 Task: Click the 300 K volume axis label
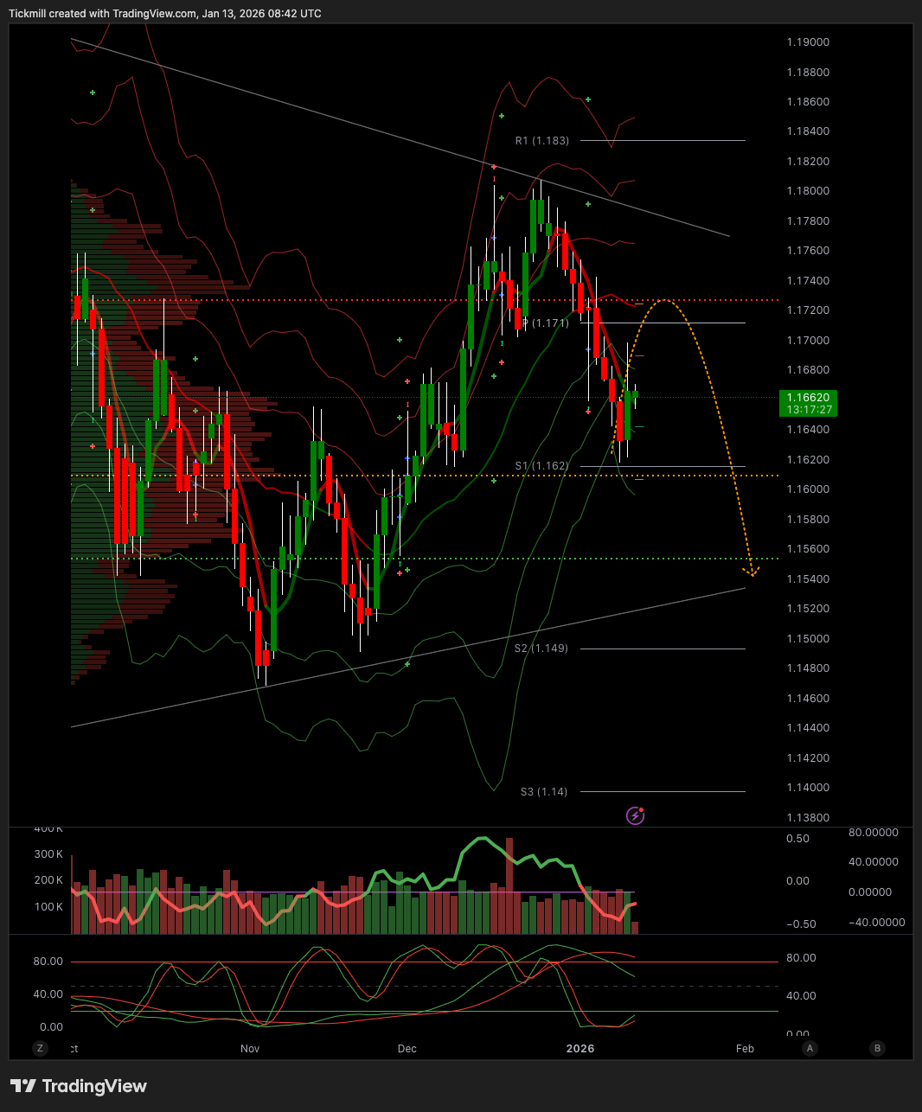[x=48, y=854]
